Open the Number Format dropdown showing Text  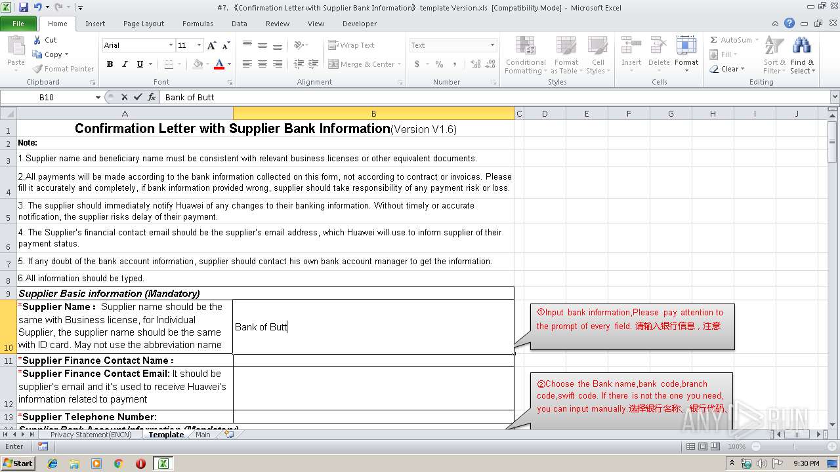(x=492, y=45)
